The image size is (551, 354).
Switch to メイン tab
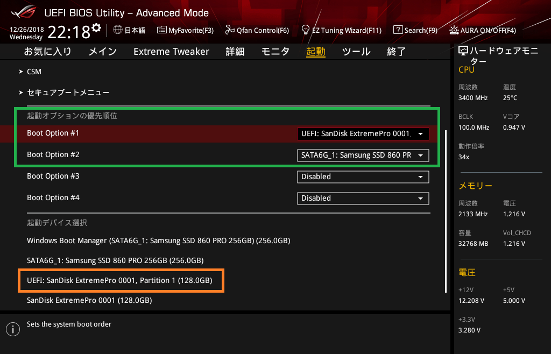(x=103, y=52)
